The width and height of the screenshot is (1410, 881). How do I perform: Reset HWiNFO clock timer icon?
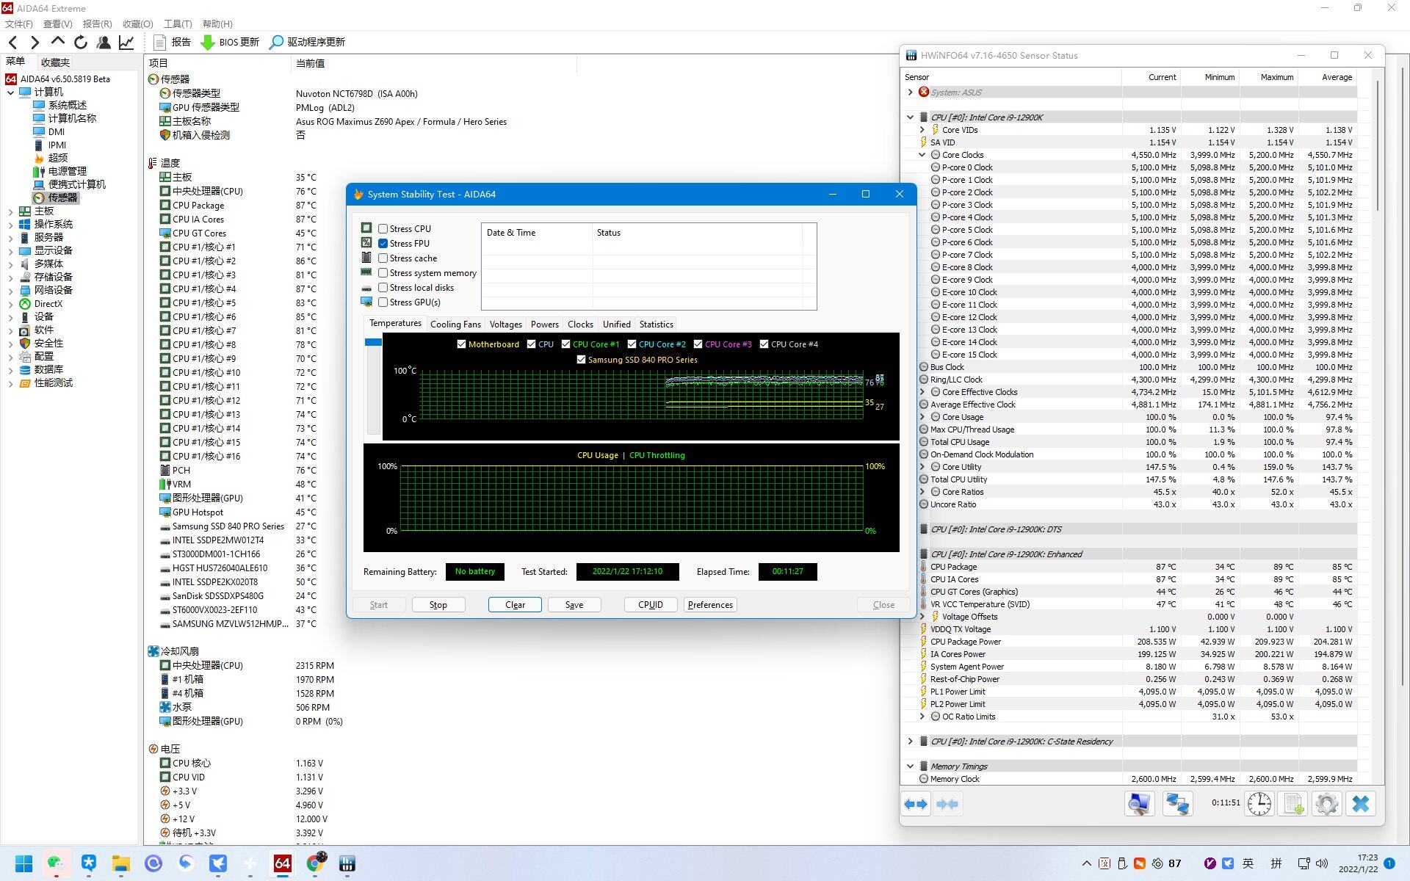pyautogui.click(x=1259, y=804)
